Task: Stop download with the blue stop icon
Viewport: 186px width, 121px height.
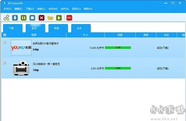Action: coord(32,18)
